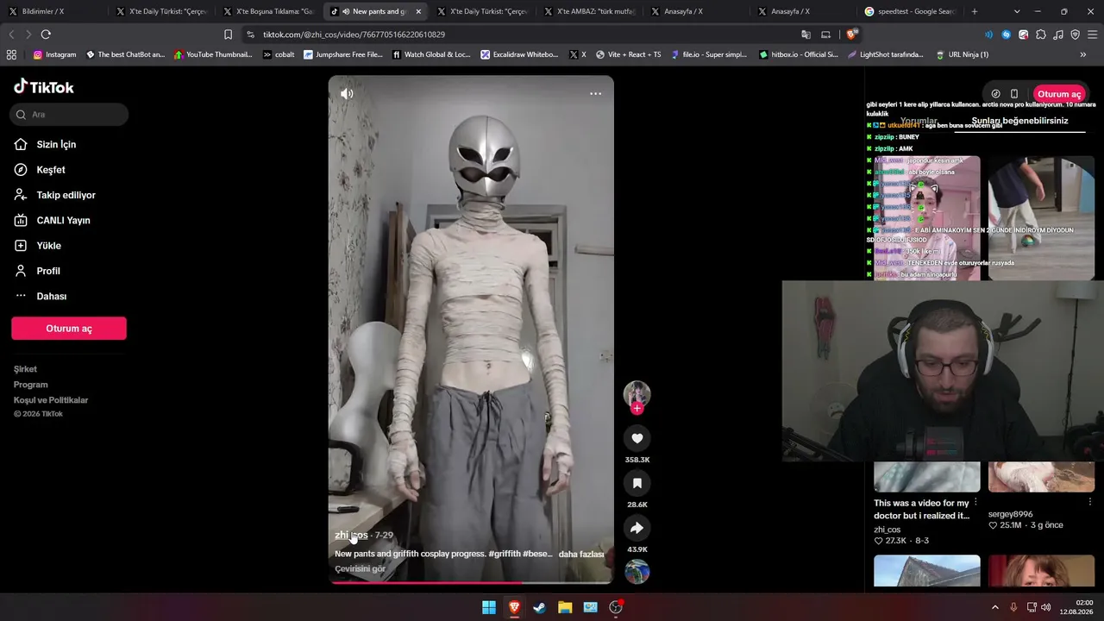Open the 'Şirket' footer link
This screenshot has width=1104, height=621.
(x=25, y=369)
